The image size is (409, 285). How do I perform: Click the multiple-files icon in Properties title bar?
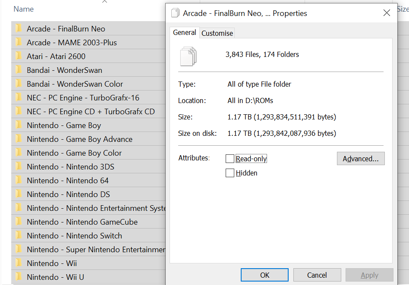(175, 13)
